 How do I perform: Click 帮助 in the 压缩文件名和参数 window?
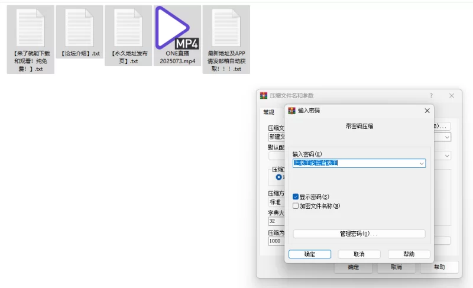pos(439,267)
